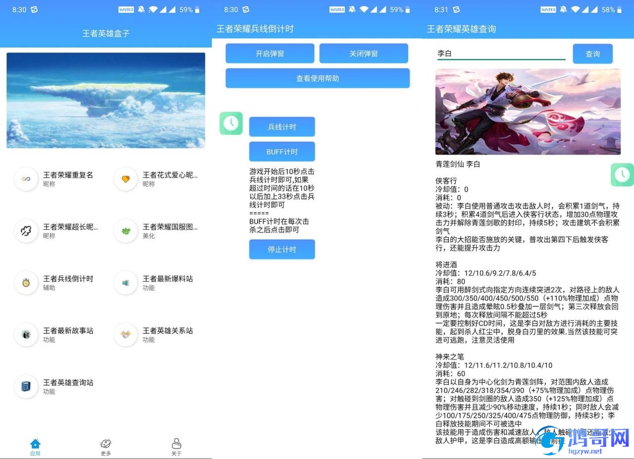Select the 王者英雄查询站 label text
This screenshot has width=634, height=459.
(68, 383)
